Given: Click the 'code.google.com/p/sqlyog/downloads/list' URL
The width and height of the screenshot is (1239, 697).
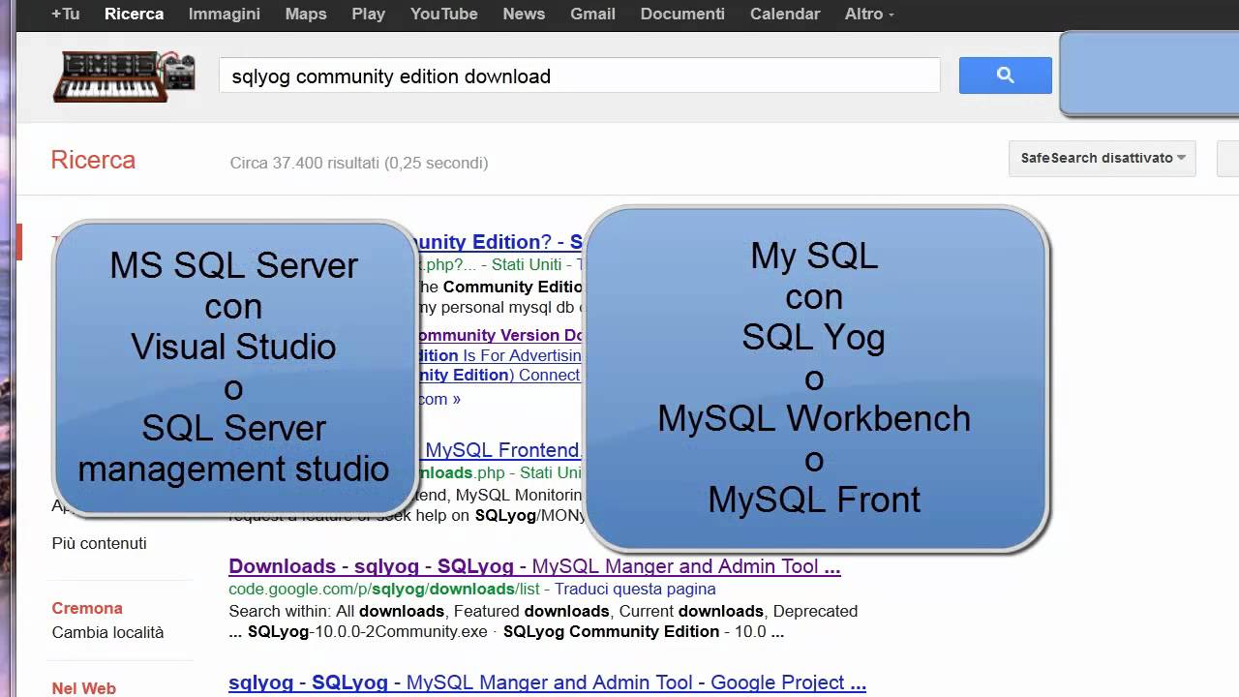Looking at the screenshot, I should (x=384, y=589).
